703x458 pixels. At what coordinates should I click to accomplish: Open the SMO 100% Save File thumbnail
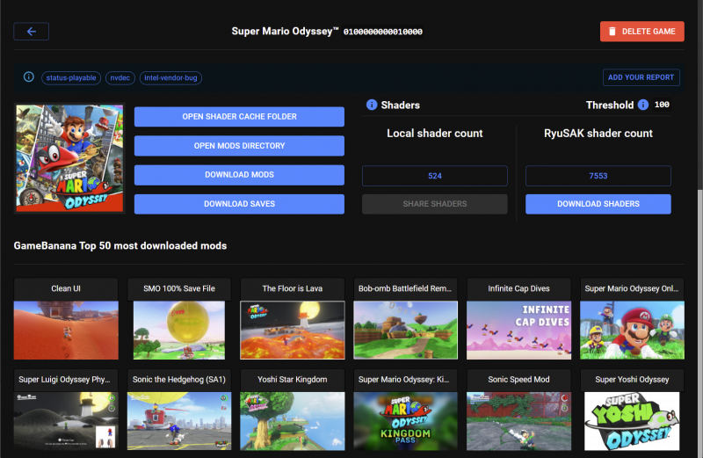(x=179, y=331)
